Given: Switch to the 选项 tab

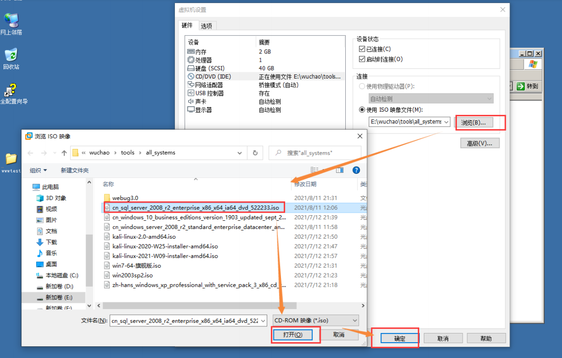Looking at the screenshot, I should (x=207, y=26).
